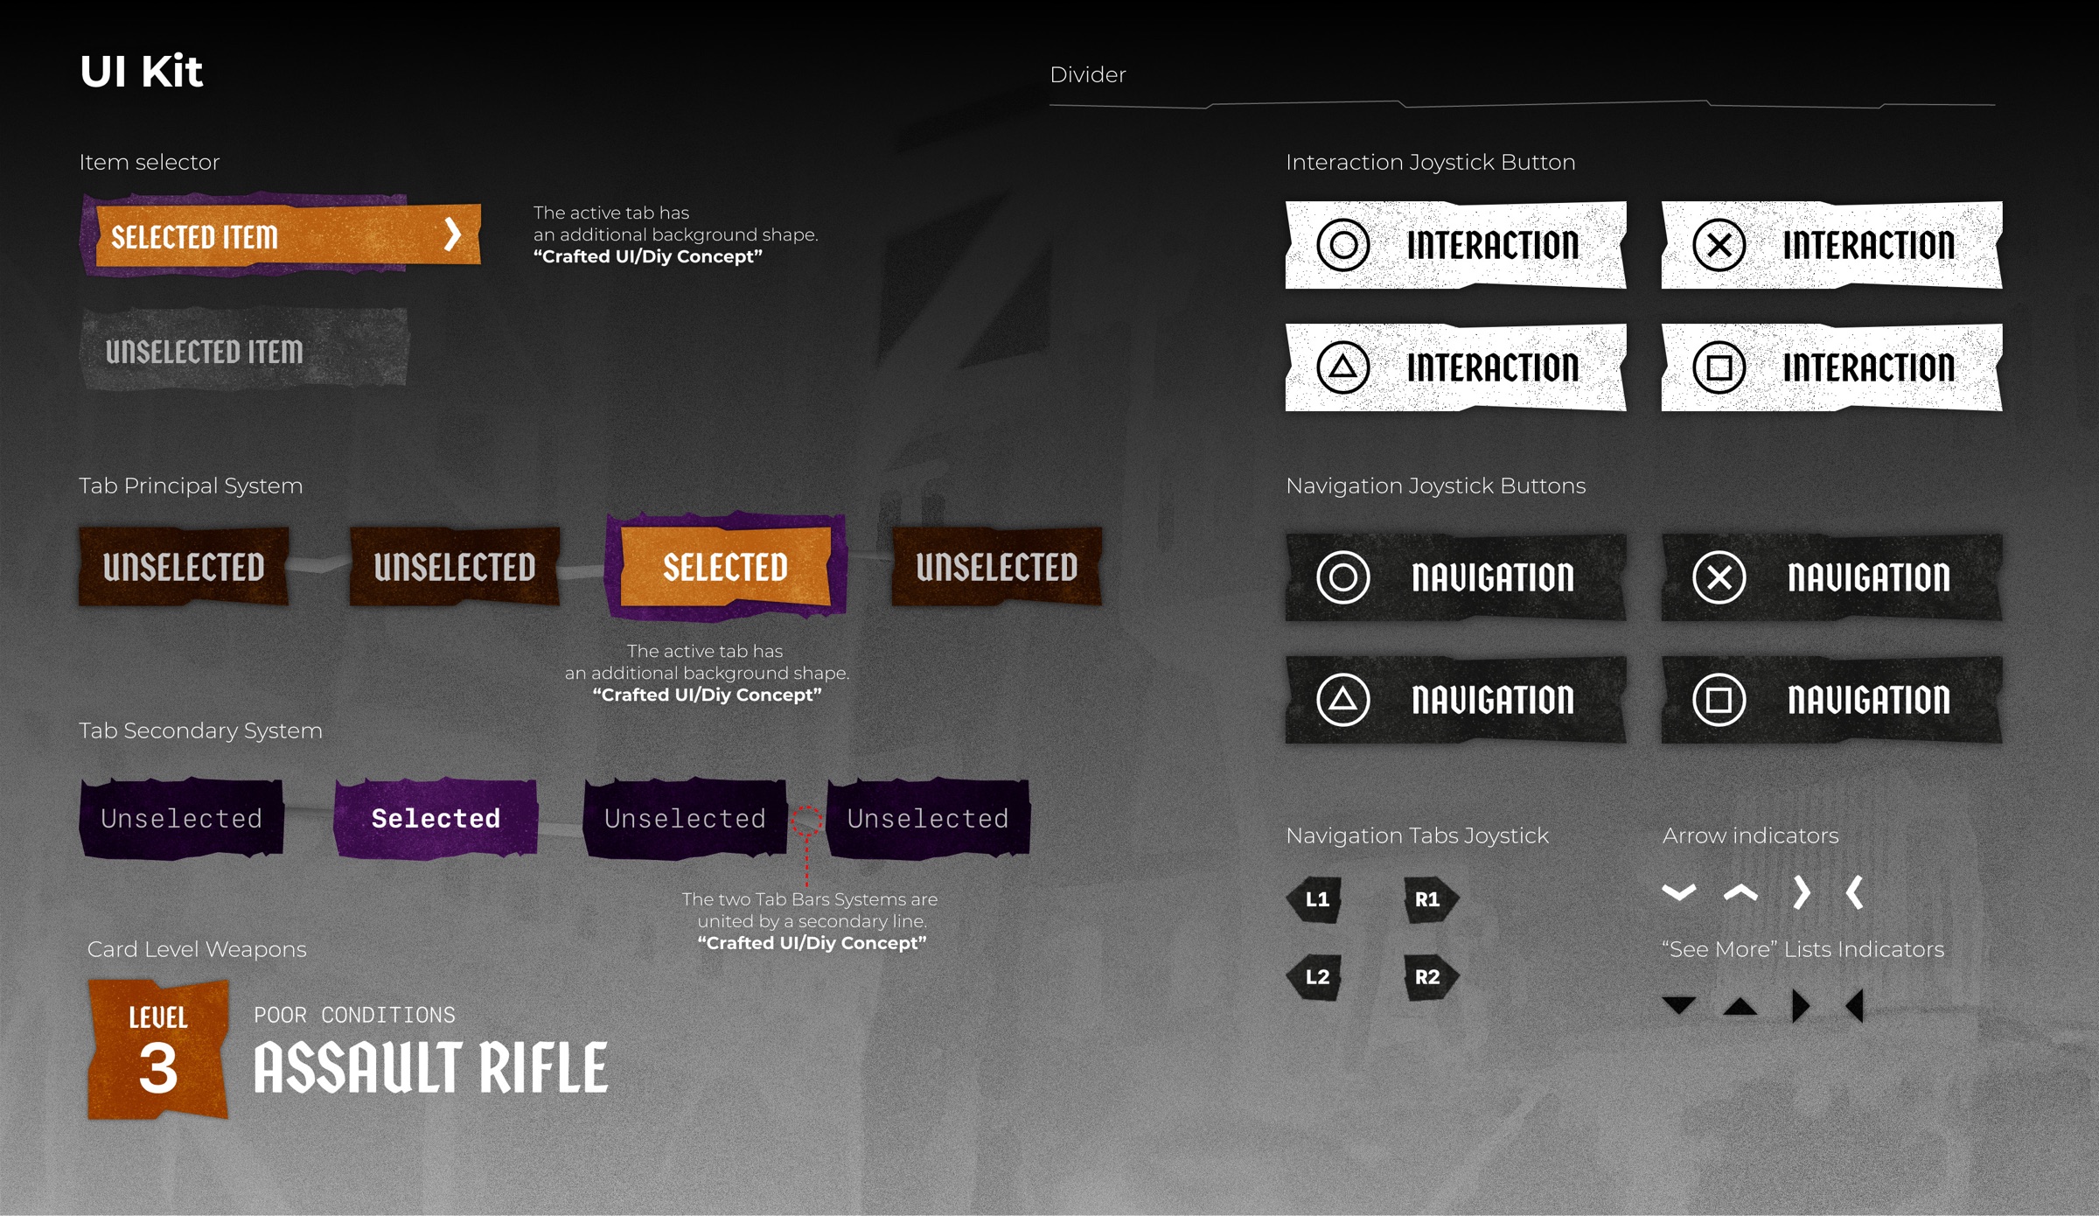Click the cross icon on the Navigation button
The height and width of the screenshot is (1216, 2099).
coord(1719,577)
